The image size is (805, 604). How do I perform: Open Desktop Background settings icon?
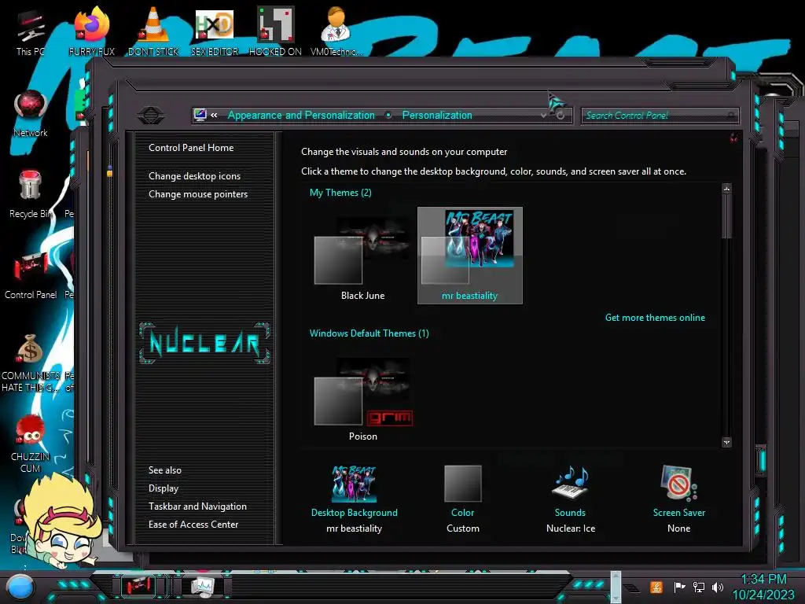pyautogui.click(x=355, y=484)
